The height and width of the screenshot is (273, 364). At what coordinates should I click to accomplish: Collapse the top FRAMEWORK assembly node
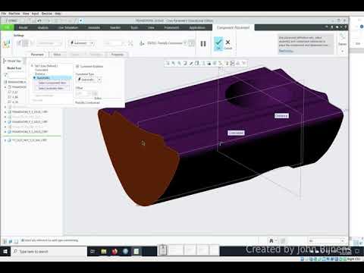click(5, 87)
